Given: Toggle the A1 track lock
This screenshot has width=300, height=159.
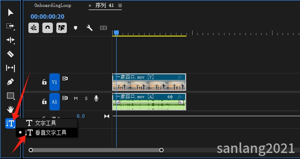Looking at the screenshot, I should coord(44,102).
